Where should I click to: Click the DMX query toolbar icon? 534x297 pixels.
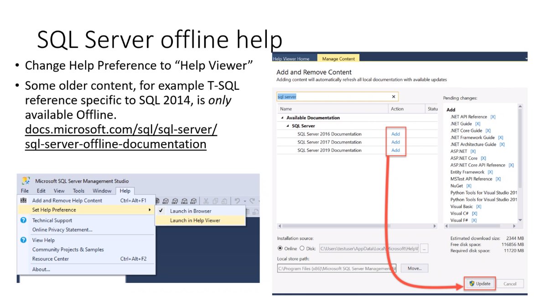[175, 201]
